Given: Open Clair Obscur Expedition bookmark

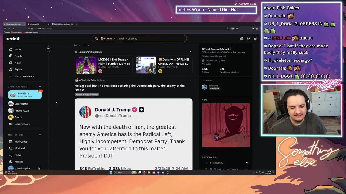Looking at the screenshot, I should [x=31, y=32].
